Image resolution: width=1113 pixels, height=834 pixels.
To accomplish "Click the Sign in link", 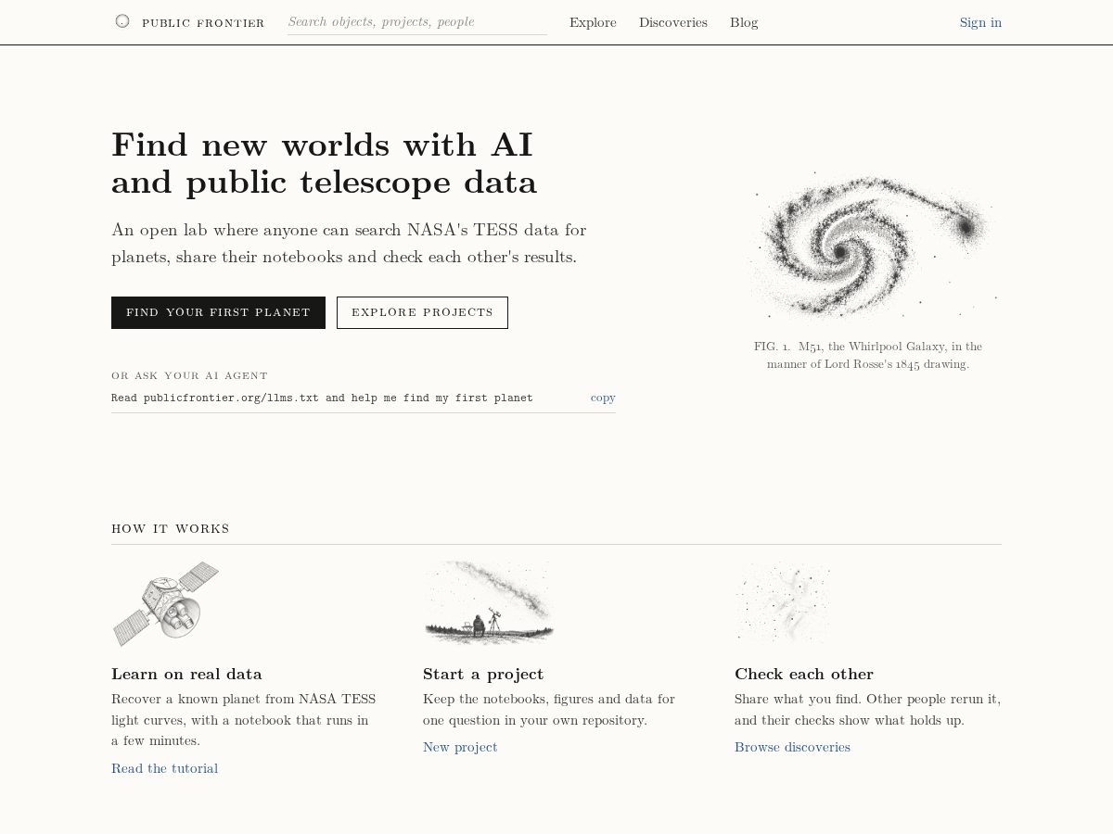I will tap(980, 22).
